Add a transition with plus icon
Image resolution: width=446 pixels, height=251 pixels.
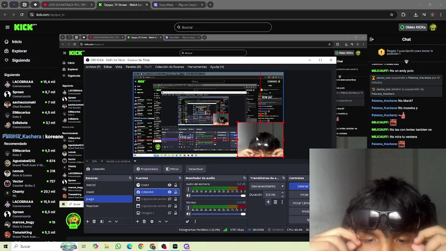pyautogui.click(x=268, y=202)
